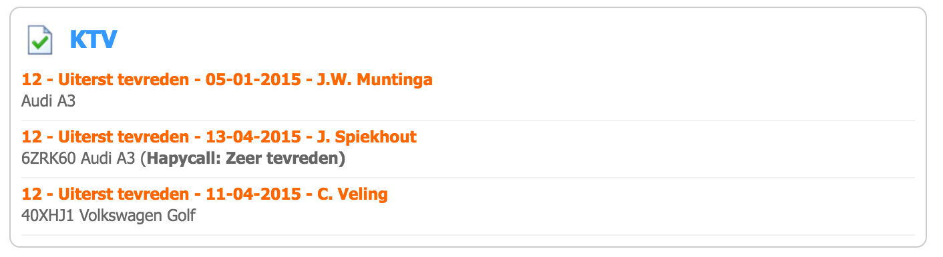Open the J.W. Muntinga review entry

point(227,80)
